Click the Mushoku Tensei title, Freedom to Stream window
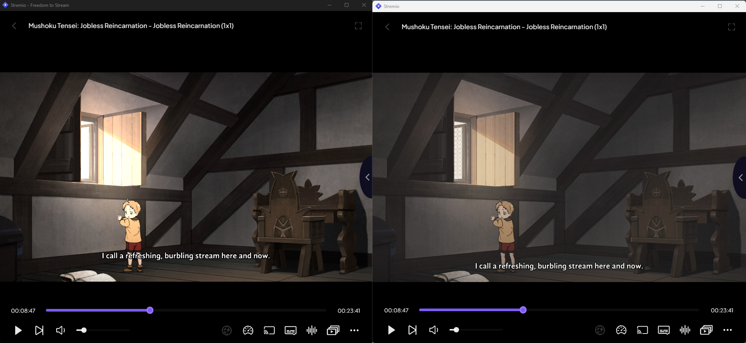Screen dimensions: 746x343 (131, 26)
